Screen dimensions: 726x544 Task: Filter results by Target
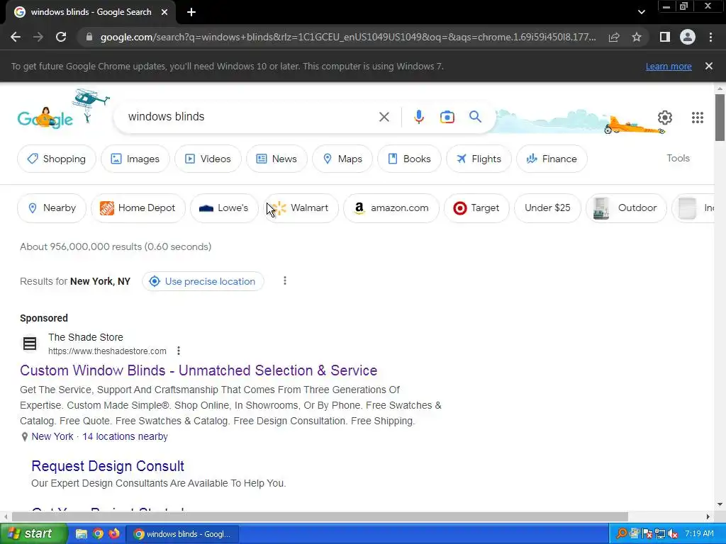476,208
